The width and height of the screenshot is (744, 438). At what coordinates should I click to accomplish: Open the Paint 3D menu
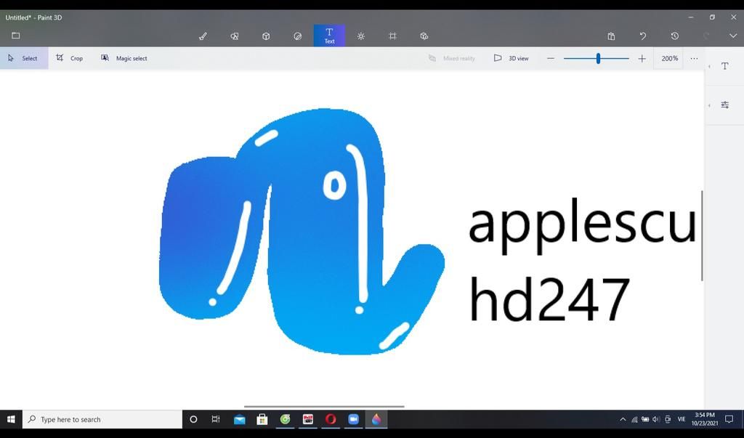tap(15, 35)
